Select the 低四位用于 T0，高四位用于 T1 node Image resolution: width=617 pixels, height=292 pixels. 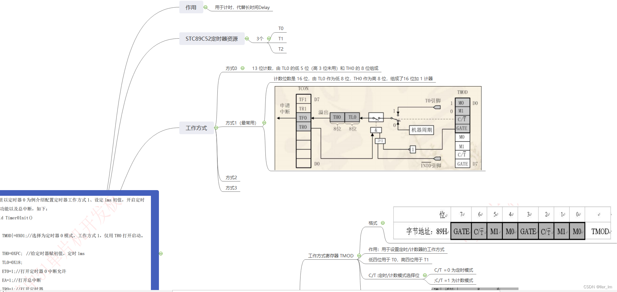(x=399, y=260)
